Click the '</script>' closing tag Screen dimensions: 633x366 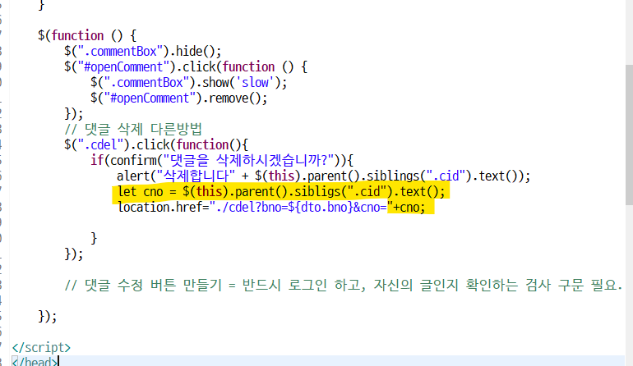(x=41, y=347)
